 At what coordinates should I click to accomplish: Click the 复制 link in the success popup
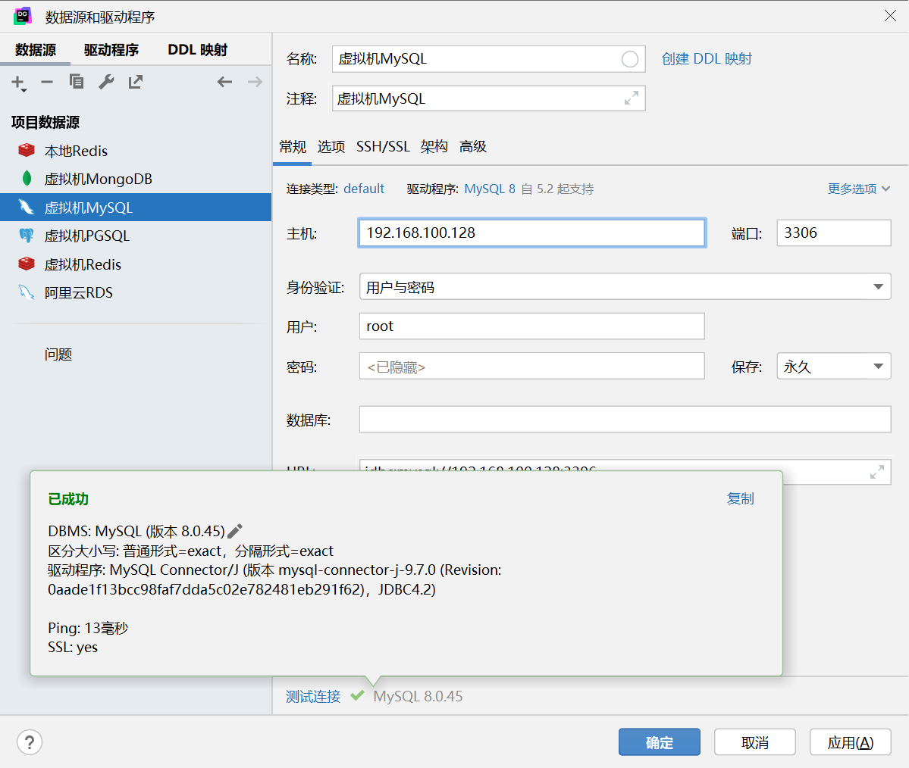tap(740, 498)
